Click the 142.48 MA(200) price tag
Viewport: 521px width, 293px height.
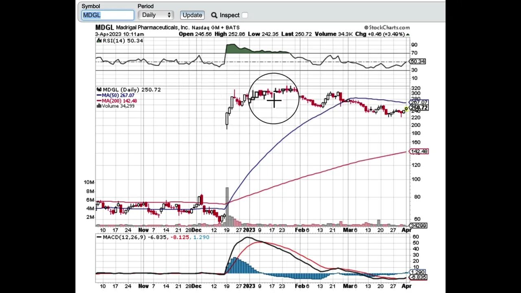pyautogui.click(x=419, y=151)
